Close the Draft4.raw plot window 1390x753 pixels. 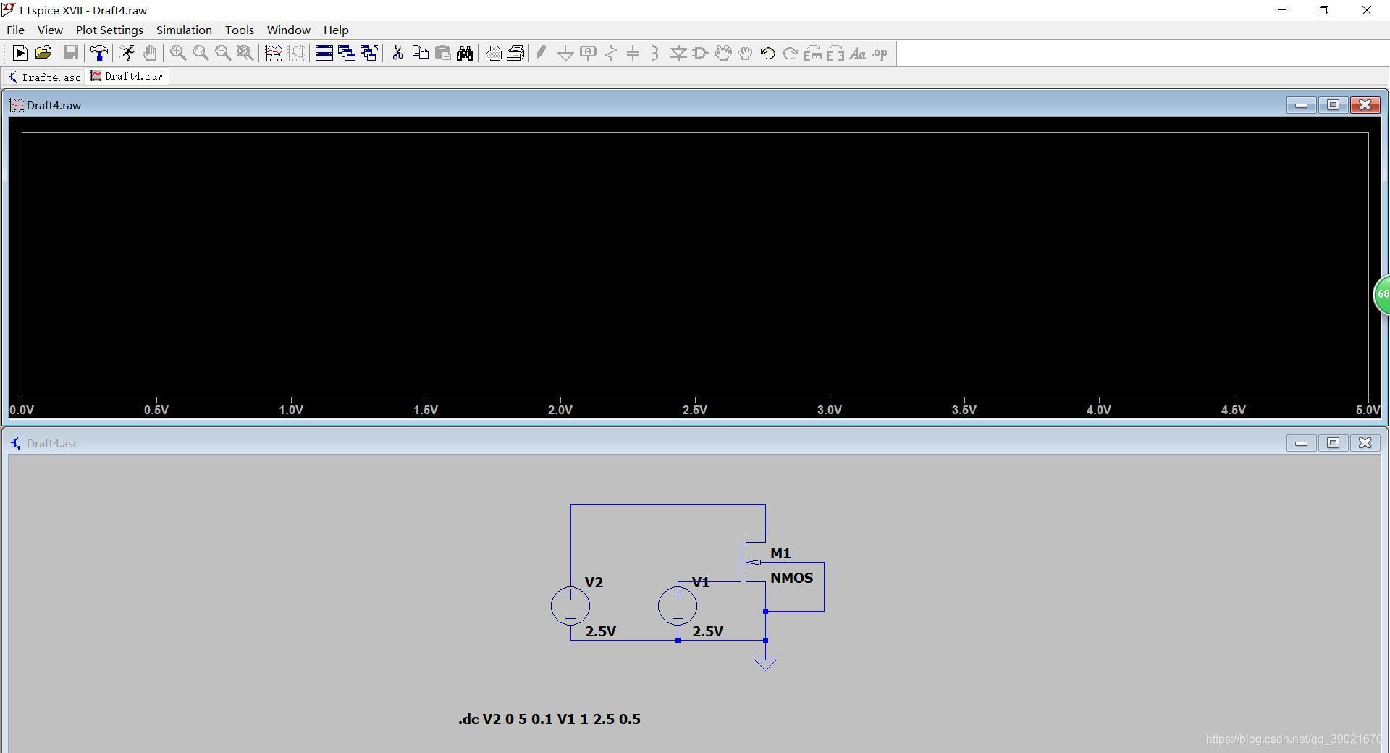click(x=1365, y=105)
